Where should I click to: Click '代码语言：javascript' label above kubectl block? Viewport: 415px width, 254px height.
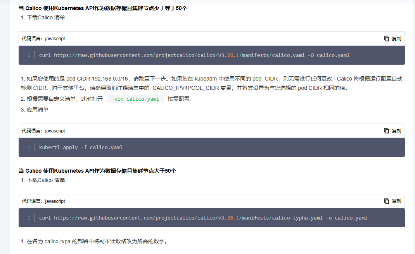[43, 131]
